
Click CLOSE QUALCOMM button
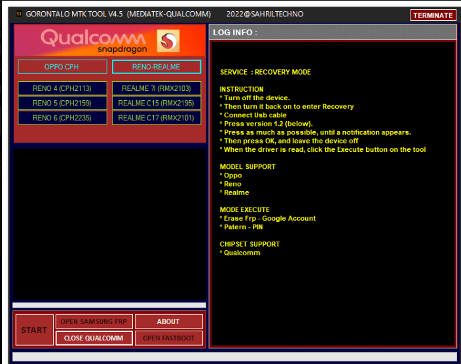94,338
